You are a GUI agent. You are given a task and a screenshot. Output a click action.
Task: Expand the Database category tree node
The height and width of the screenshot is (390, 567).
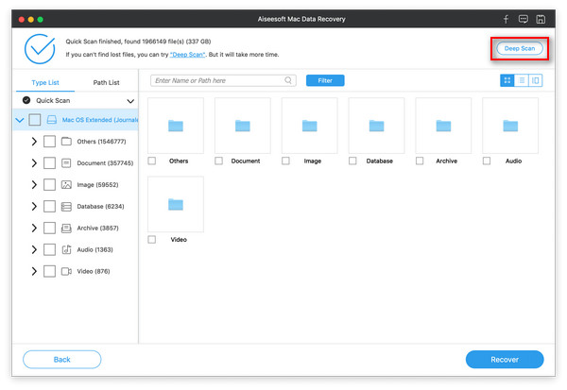[x=34, y=207]
